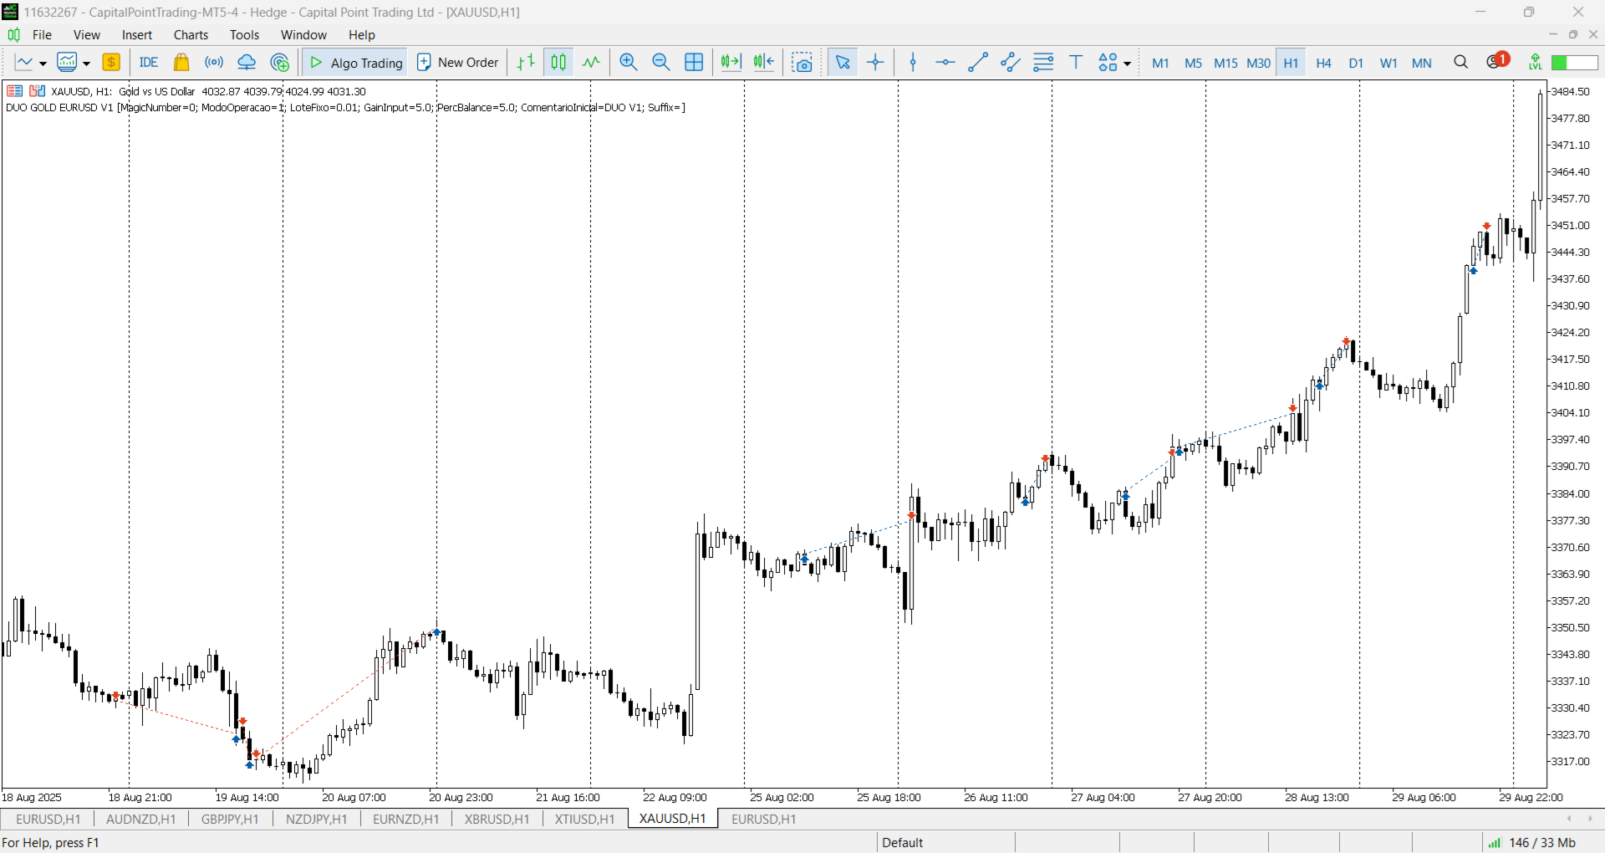Open the Help menu
Viewport: 1605px width, 853px height.
point(362,35)
